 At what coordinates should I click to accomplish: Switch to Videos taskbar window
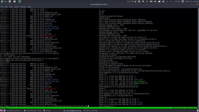click(x=47, y=111)
